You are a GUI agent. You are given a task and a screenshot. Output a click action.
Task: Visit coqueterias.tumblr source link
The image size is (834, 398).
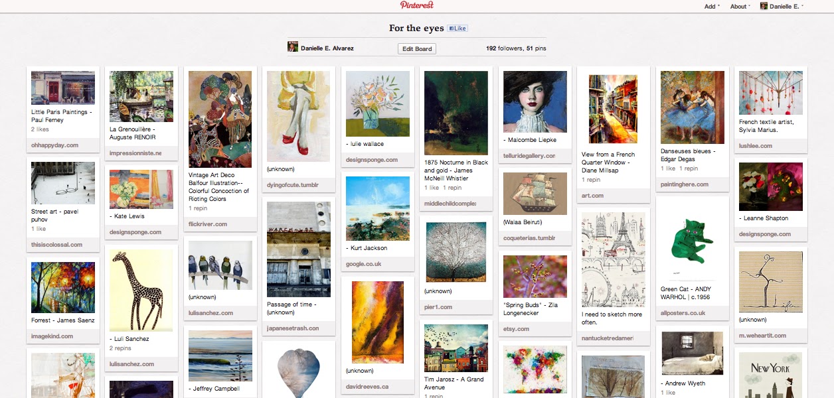529,237
